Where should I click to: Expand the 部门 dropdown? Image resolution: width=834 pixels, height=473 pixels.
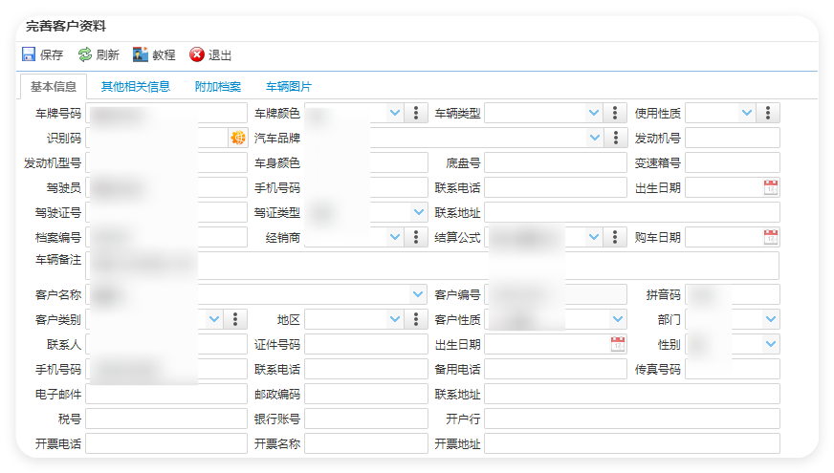[771, 319]
